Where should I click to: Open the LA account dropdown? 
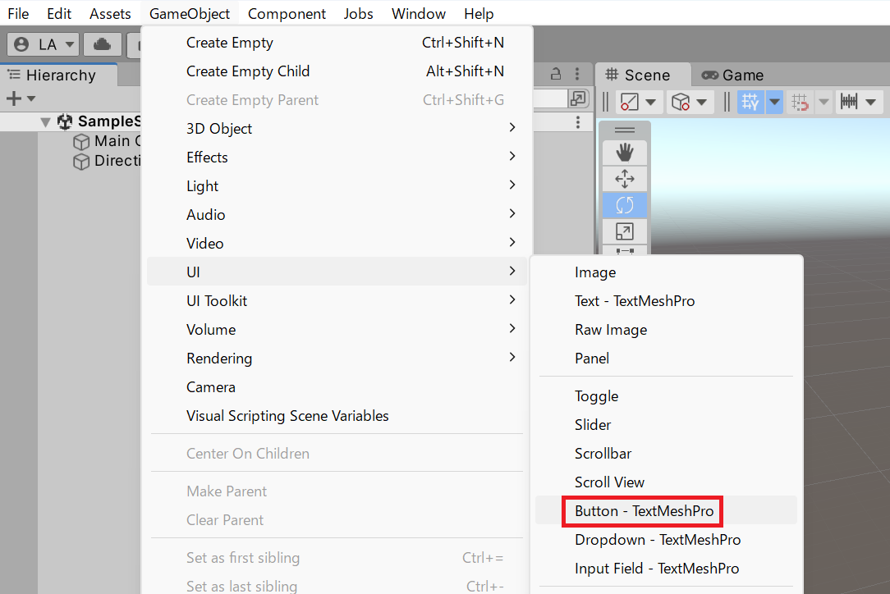pyautogui.click(x=43, y=43)
